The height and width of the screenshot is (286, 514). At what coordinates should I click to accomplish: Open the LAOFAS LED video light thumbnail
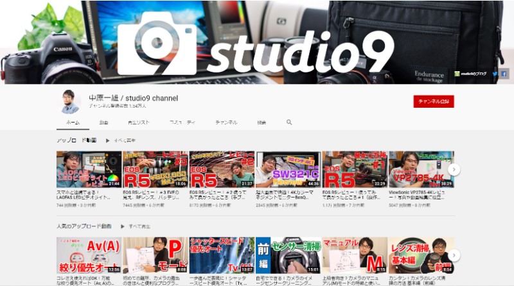pos(89,169)
